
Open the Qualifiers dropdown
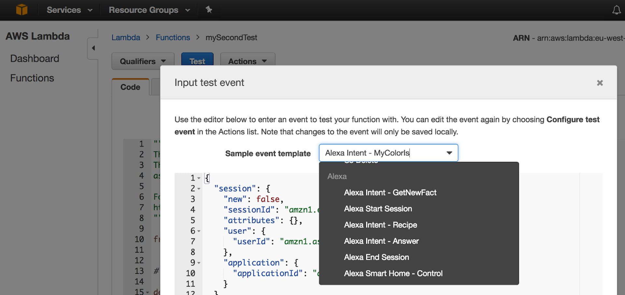(142, 61)
